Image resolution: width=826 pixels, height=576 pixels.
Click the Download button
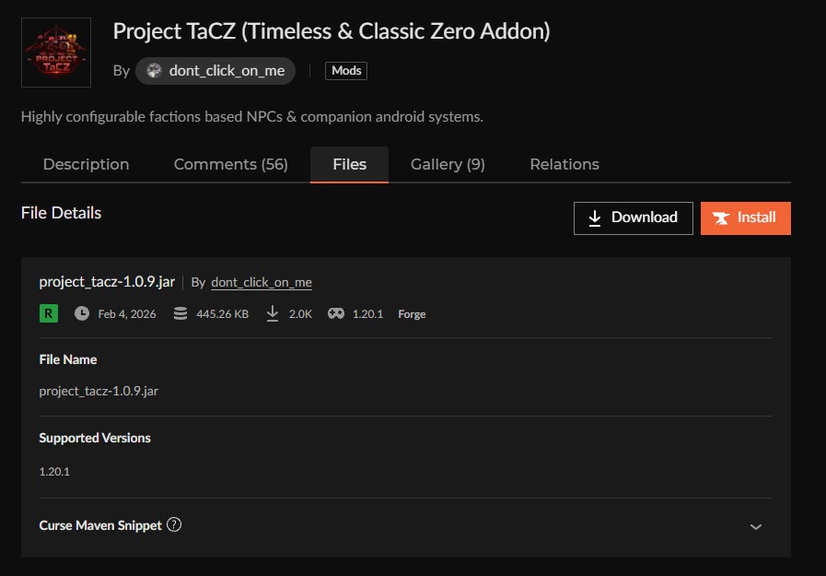[633, 217]
